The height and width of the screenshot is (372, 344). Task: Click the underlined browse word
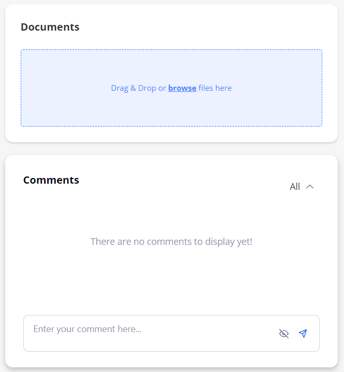point(182,88)
